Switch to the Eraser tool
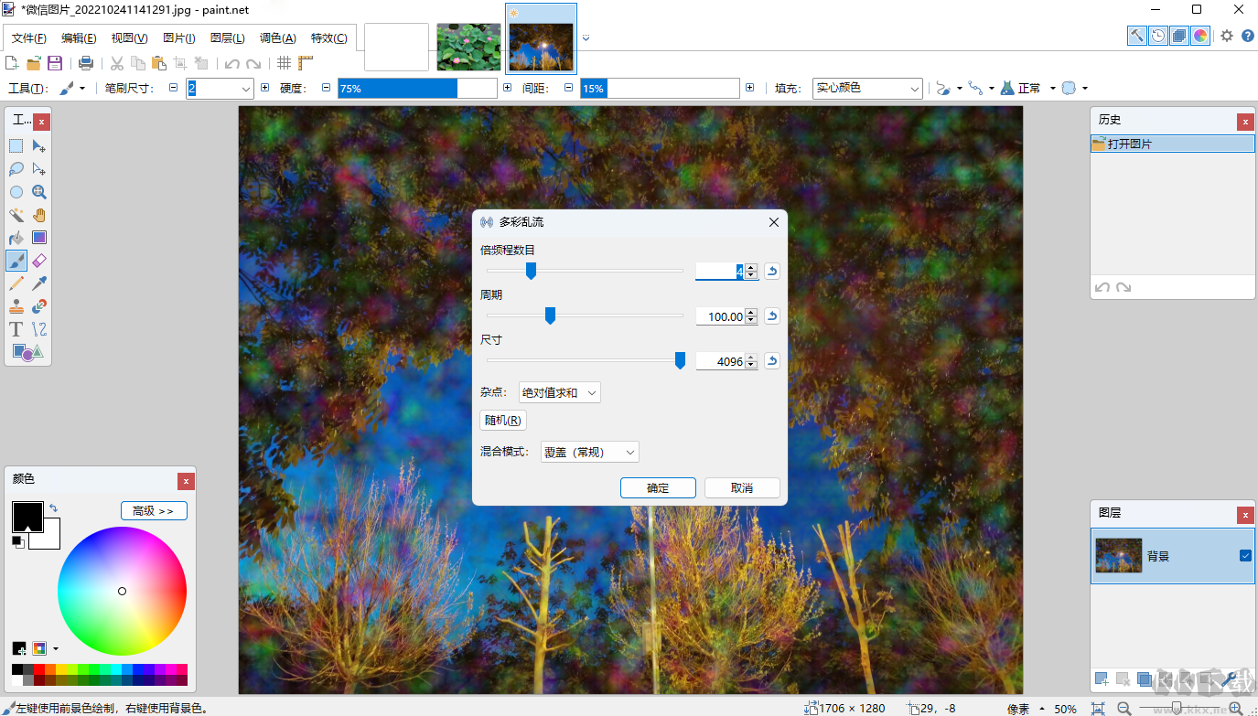The image size is (1258, 716). click(38, 260)
